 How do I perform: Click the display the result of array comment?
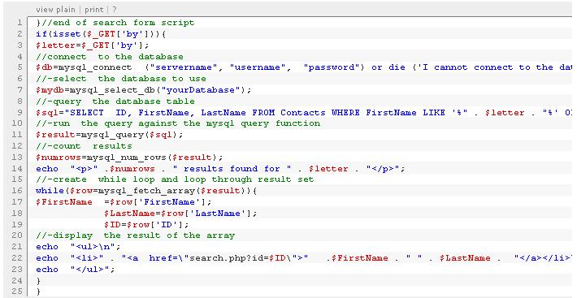tap(136, 235)
